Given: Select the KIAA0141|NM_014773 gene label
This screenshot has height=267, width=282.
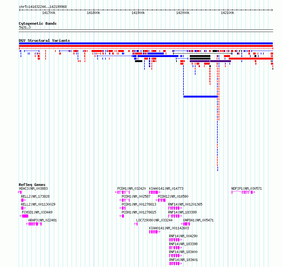Looking at the screenshot, I should [x=166, y=188].
